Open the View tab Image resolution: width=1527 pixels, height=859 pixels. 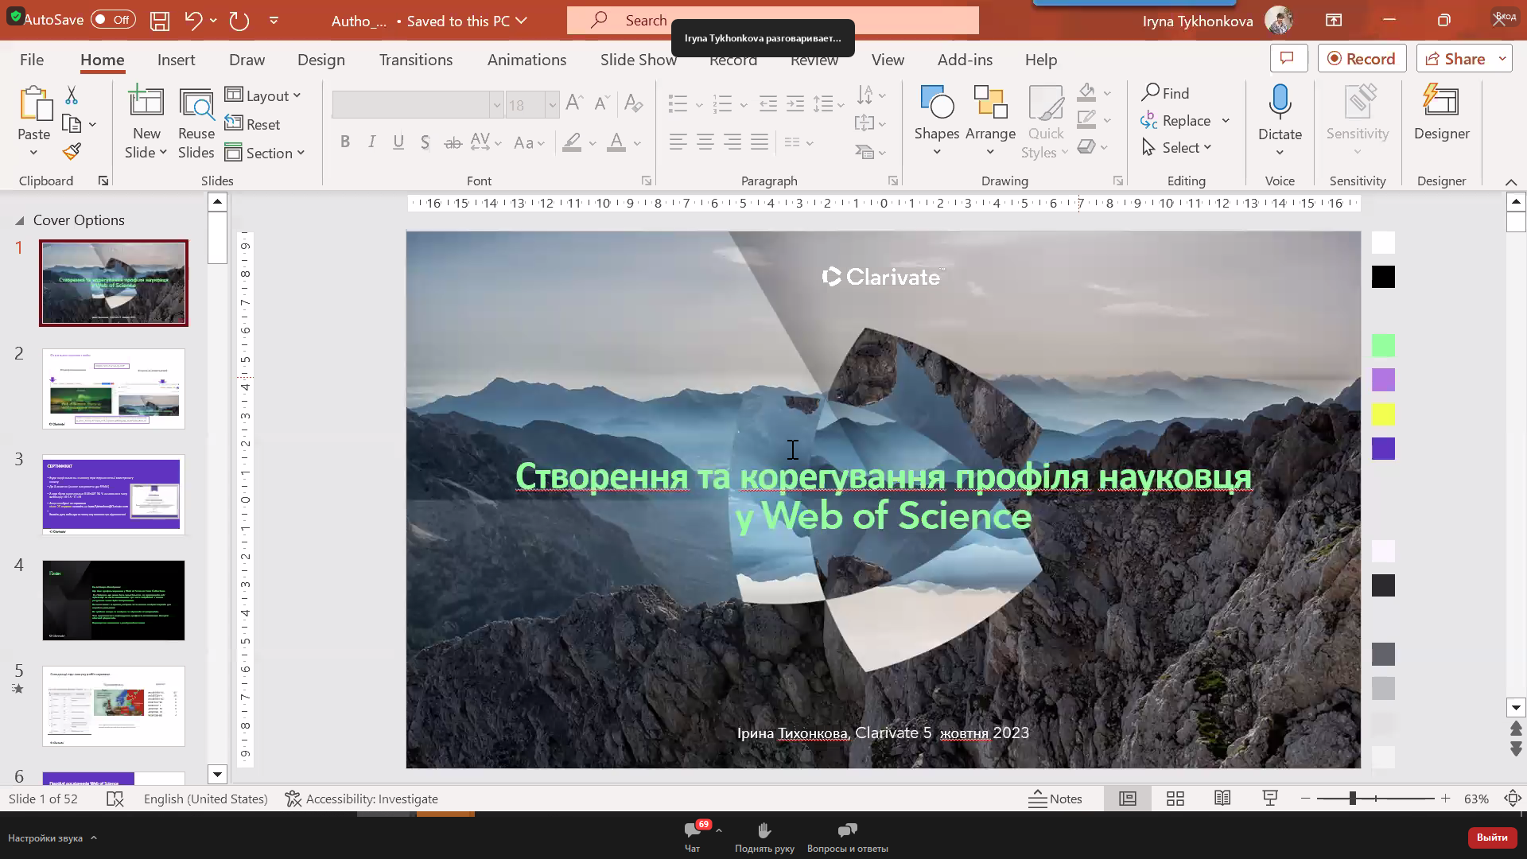tap(888, 60)
